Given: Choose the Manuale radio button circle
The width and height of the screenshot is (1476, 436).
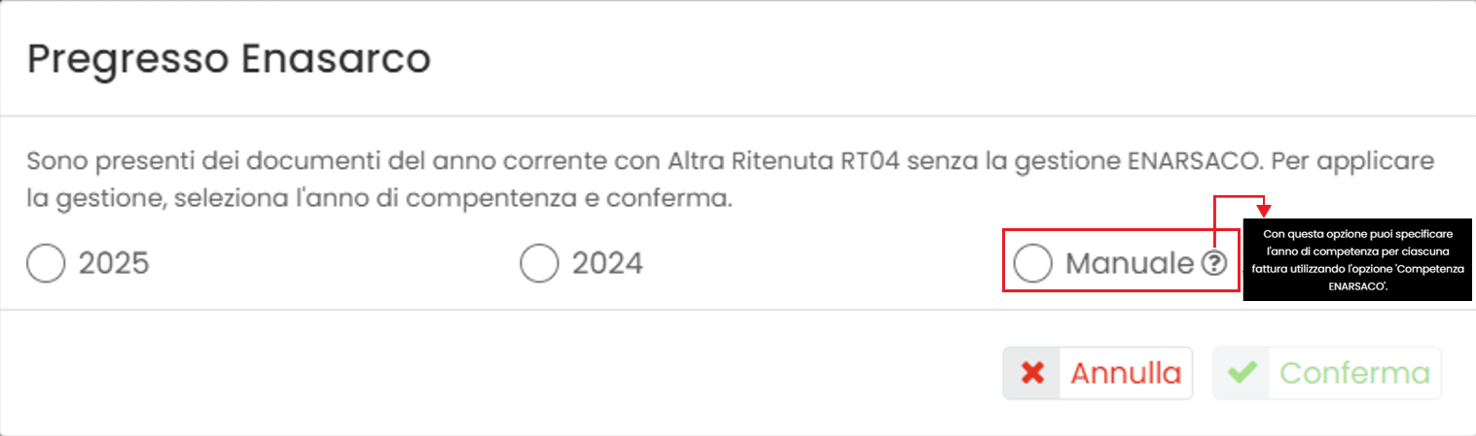Looking at the screenshot, I should coord(1032,263).
